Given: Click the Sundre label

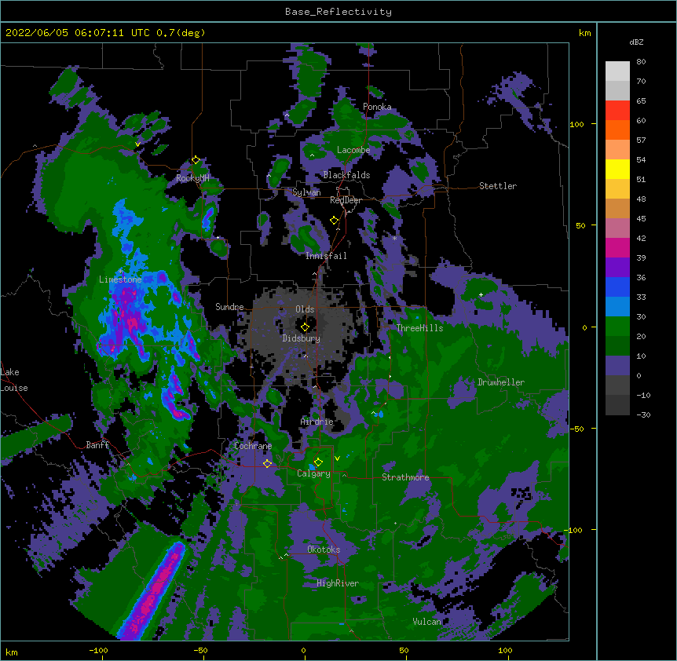Looking at the screenshot, I should (x=229, y=307).
